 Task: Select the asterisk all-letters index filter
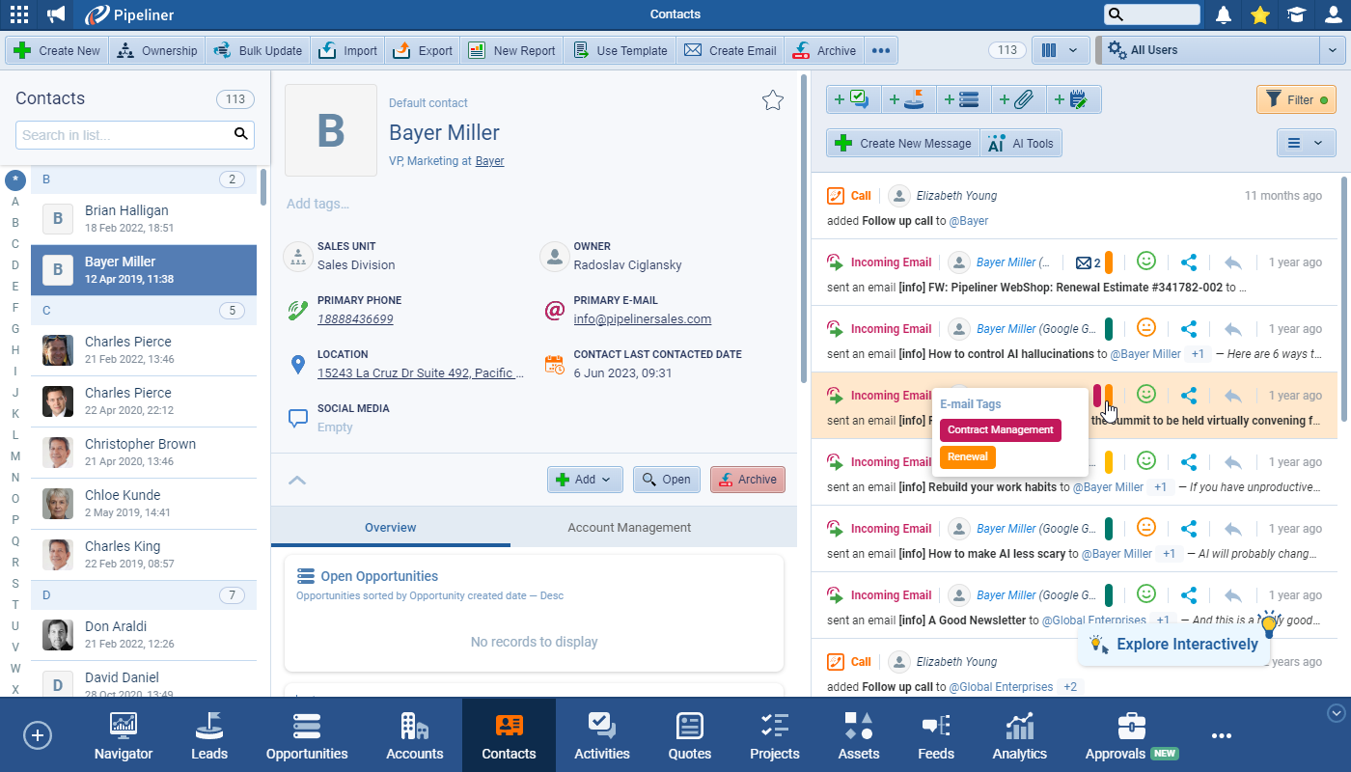(14, 180)
